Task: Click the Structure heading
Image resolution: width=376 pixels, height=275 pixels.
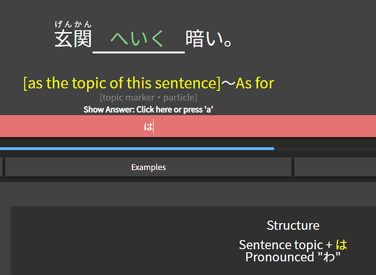Action: coord(293,225)
